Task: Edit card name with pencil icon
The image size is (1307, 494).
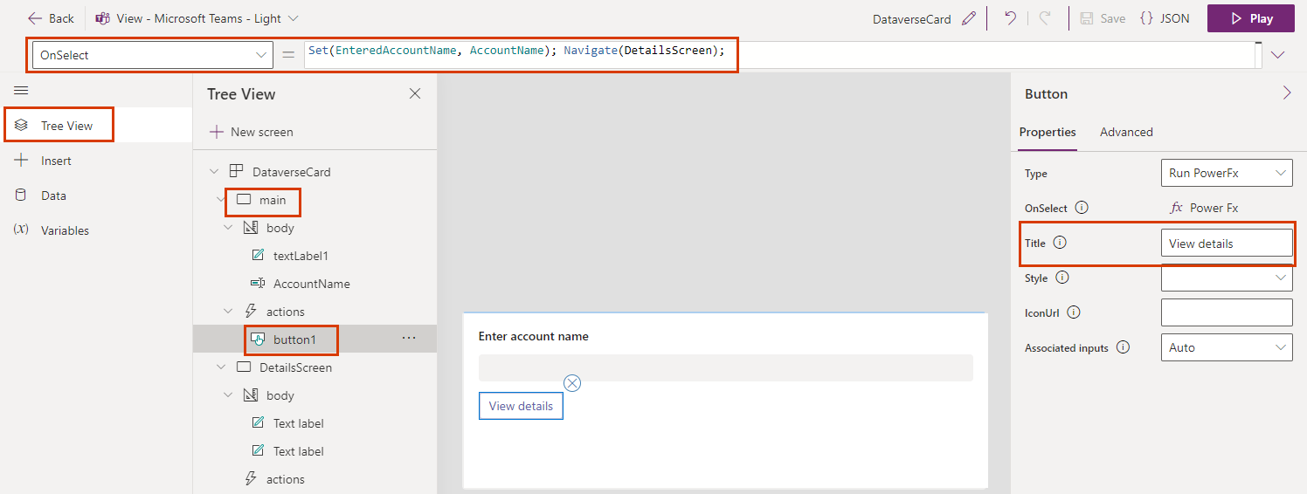Action: pos(968,18)
